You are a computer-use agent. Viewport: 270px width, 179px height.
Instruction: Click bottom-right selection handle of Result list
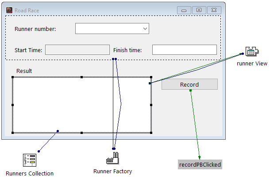(151, 133)
